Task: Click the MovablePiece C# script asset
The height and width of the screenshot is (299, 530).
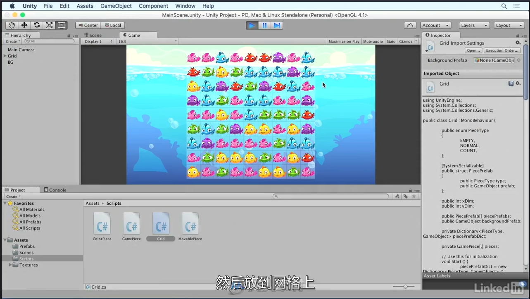Action: pyautogui.click(x=190, y=226)
